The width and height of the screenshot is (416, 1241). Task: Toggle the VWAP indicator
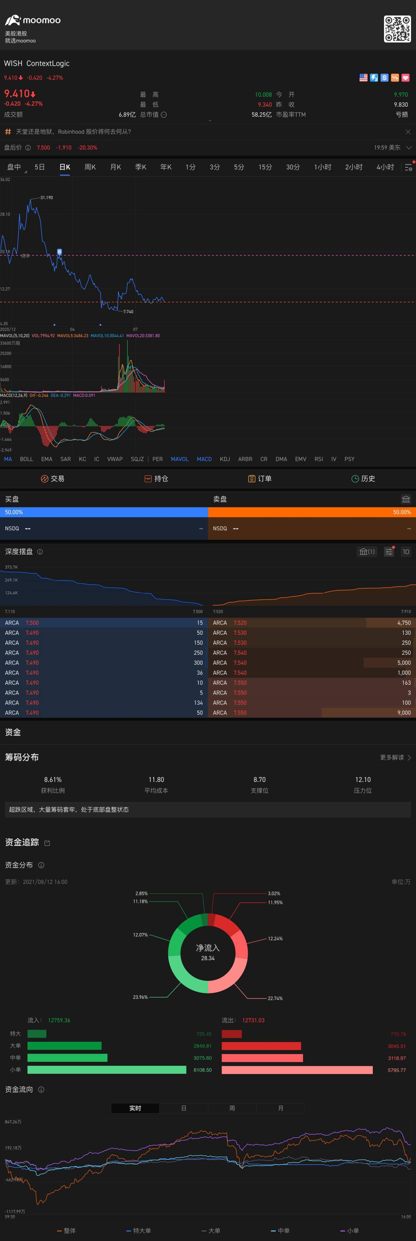115,459
